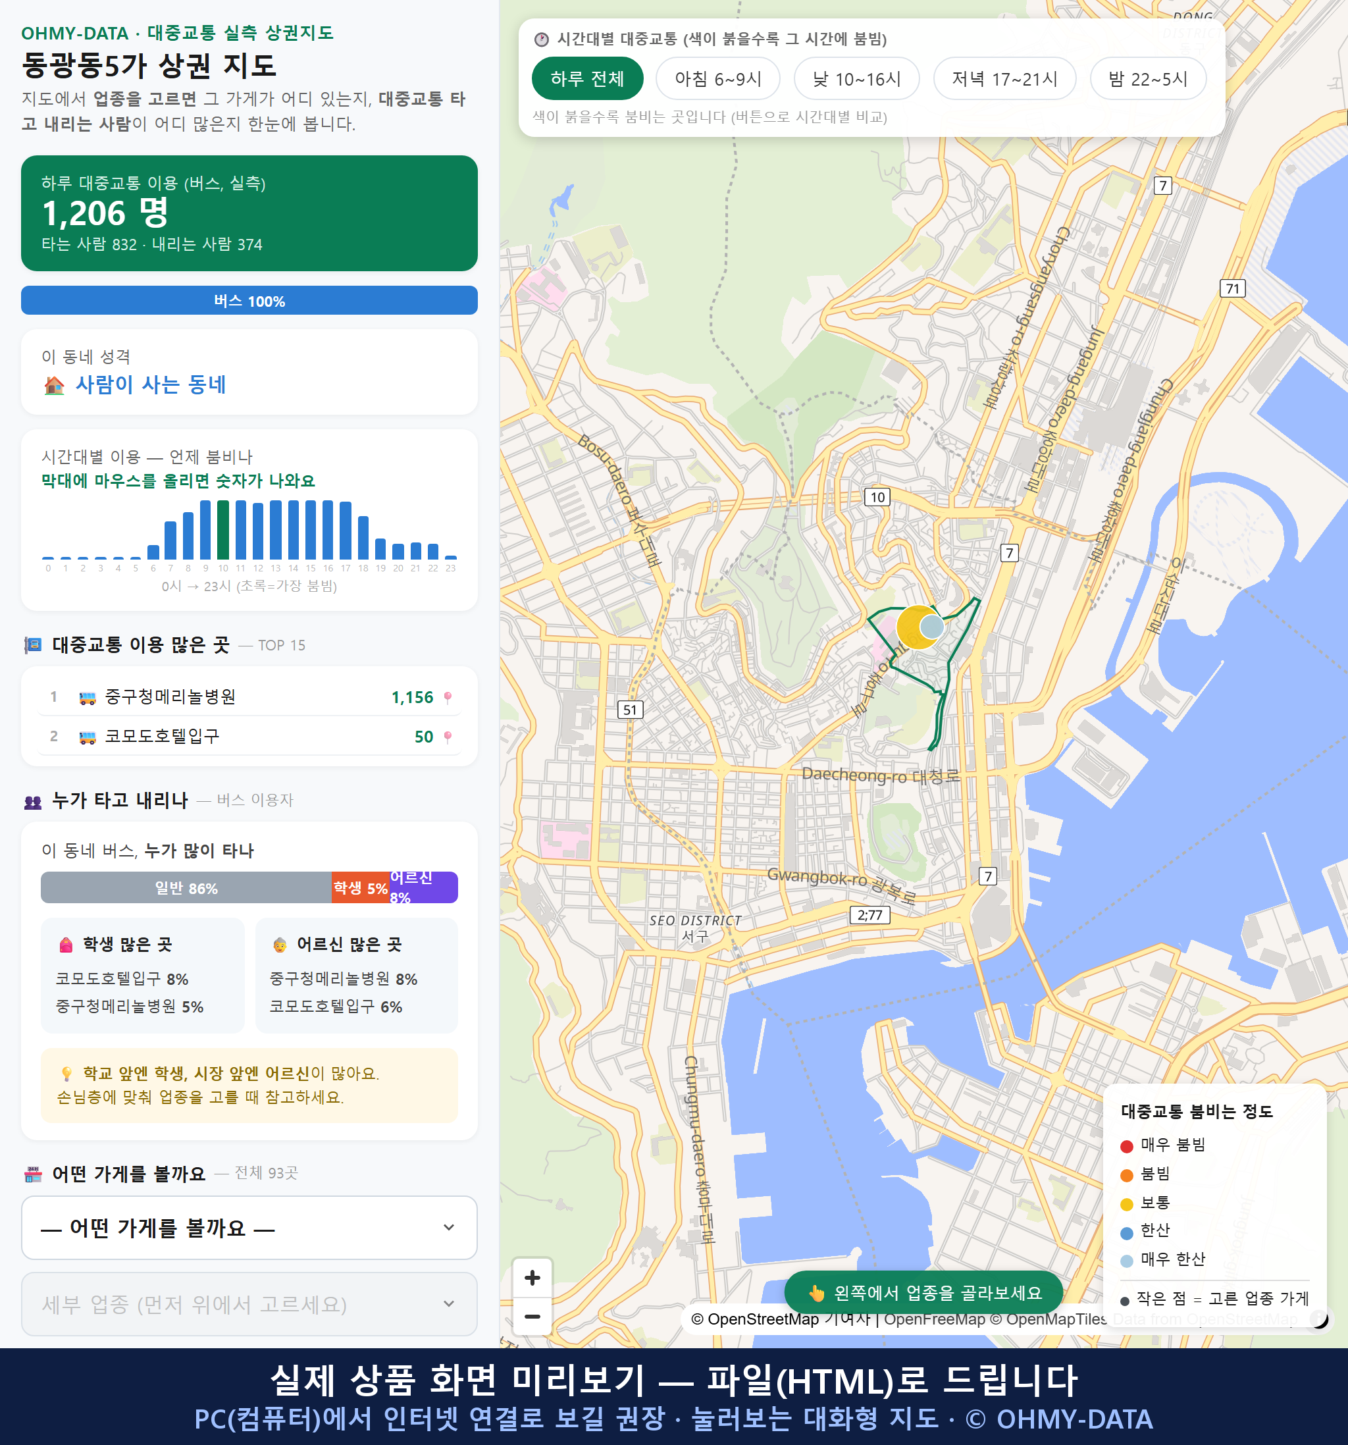Click the 동광동5가 상권 지도 title
The width and height of the screenshot is (1348, 1445).
coord(149,65)
